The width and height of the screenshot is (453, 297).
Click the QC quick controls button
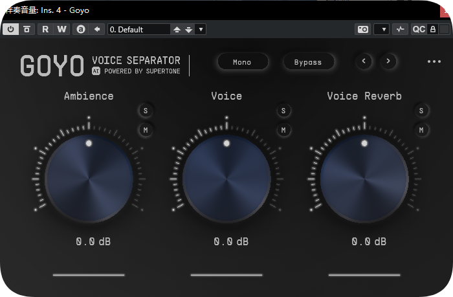(419, 29)
